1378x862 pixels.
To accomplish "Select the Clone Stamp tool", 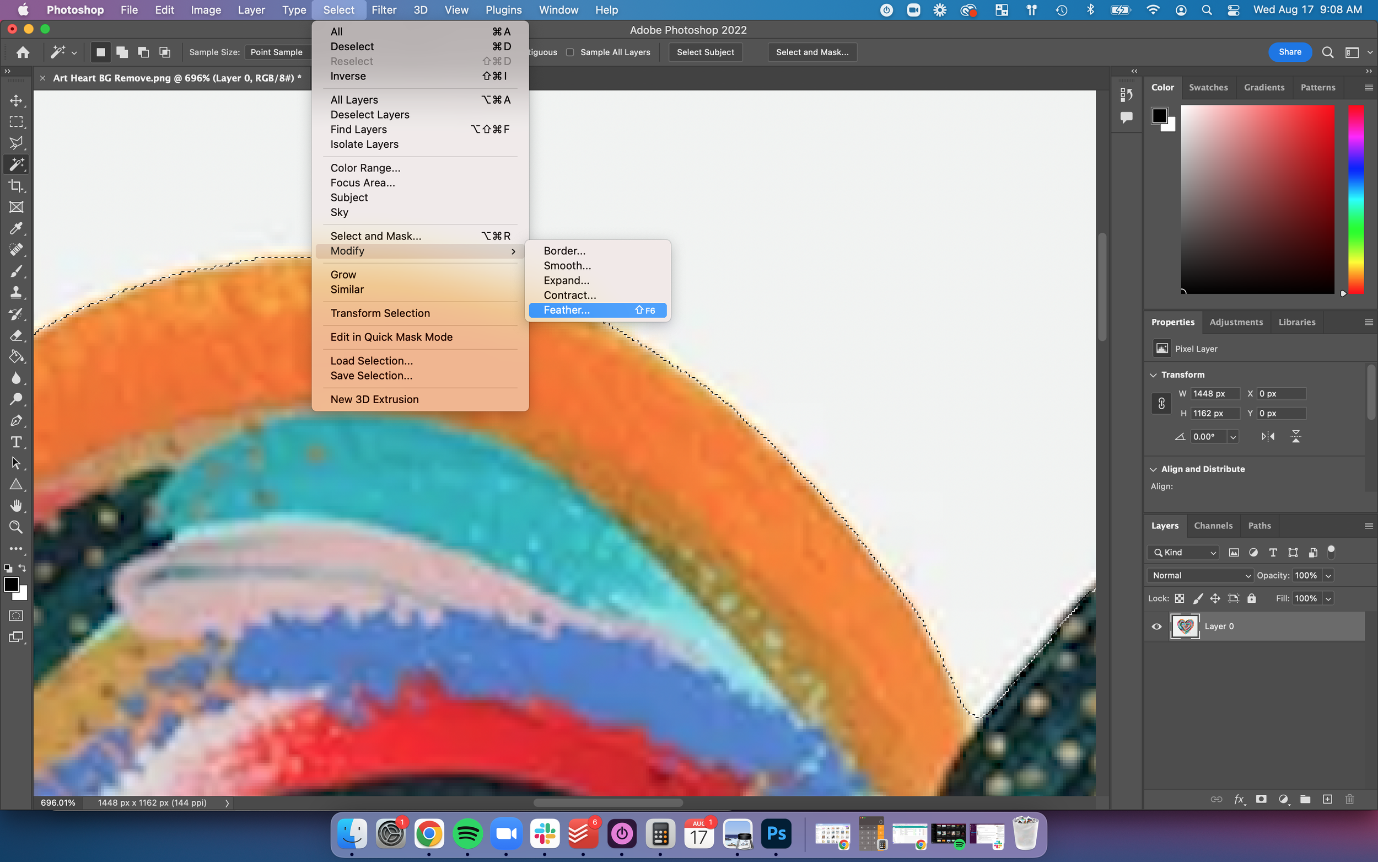I will click(16, 292).
